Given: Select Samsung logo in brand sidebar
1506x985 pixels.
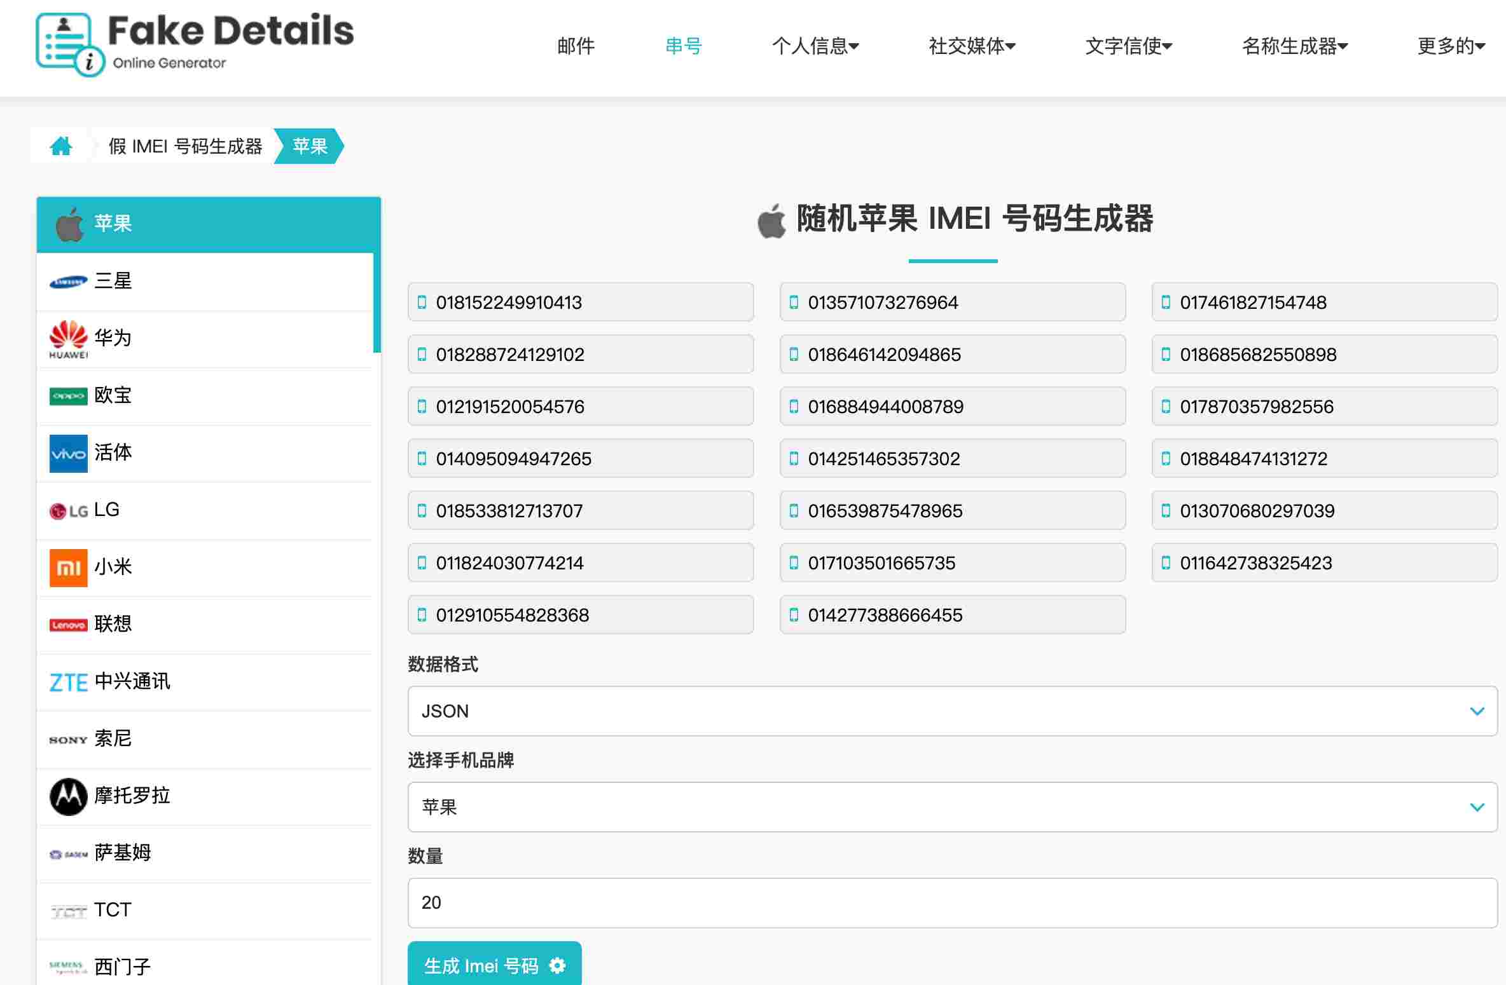Looking at the screenshot, I should click(x=68, y=282).
